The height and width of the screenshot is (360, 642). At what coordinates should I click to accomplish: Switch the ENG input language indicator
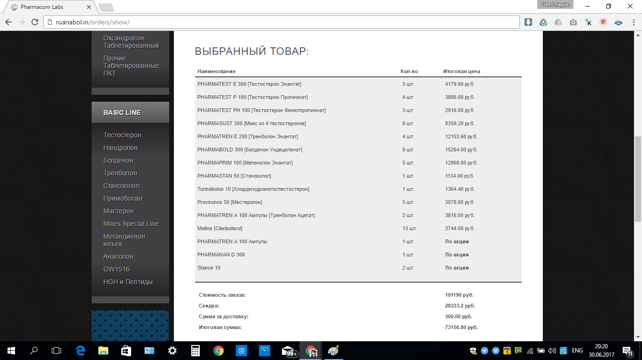pyautogui.click(x=577, y=351)
